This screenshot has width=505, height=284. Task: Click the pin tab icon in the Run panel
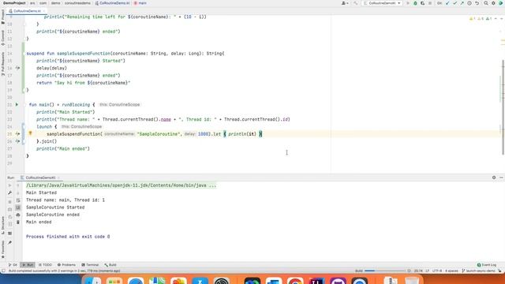tap(9, 242)
